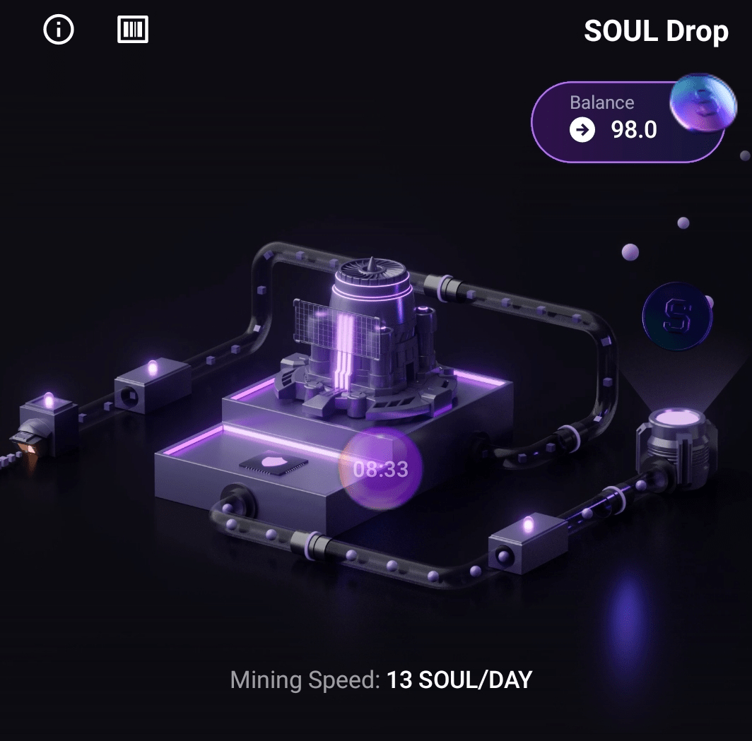
Task: Tap the floating dark S coin
Action: [x=676, y=316]
